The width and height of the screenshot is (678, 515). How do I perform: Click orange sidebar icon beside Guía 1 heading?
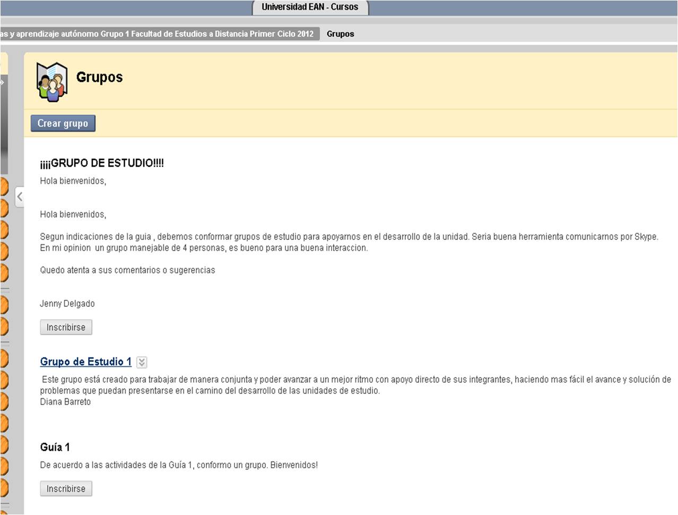[3, 445]
